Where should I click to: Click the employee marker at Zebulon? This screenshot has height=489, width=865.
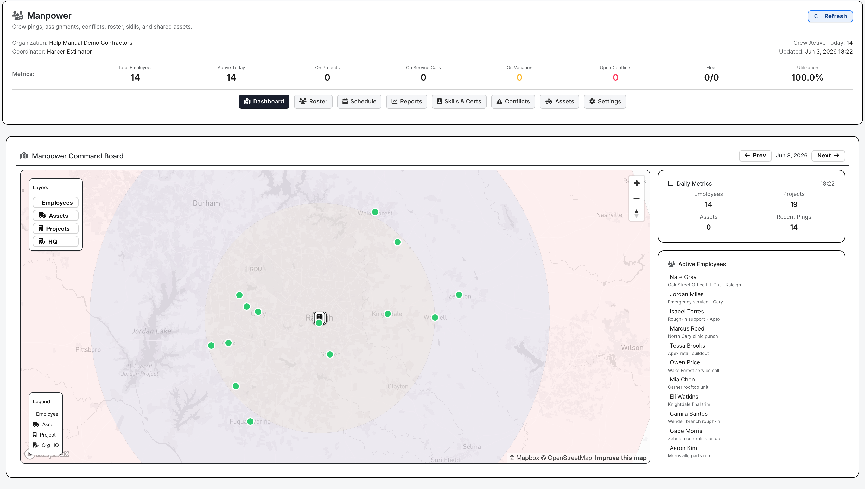[x=459, y=295]
